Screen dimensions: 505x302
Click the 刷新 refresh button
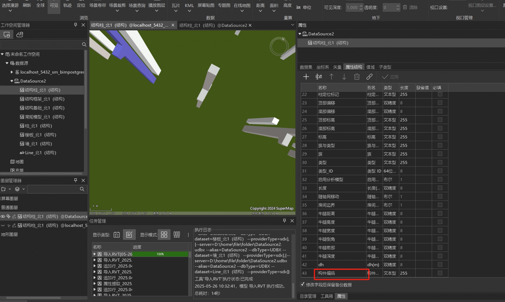[27, 5]
